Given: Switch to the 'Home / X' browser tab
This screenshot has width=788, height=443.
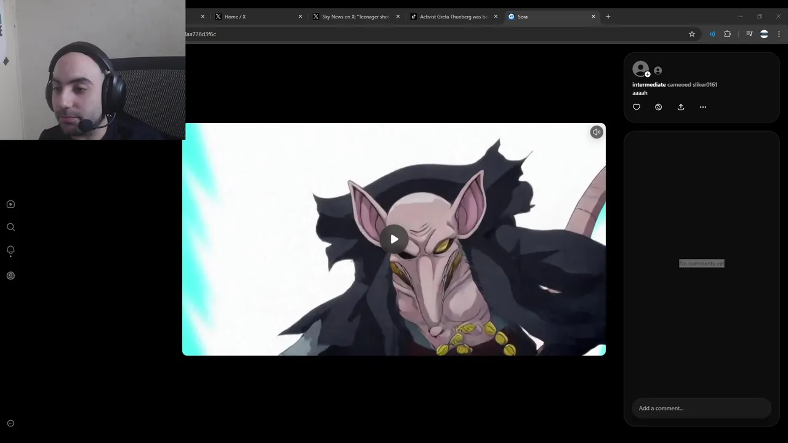Looking at the screenshot, I should coord(257,17).
